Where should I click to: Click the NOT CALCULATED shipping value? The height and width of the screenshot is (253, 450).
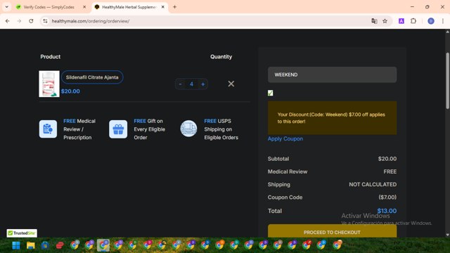373,184
